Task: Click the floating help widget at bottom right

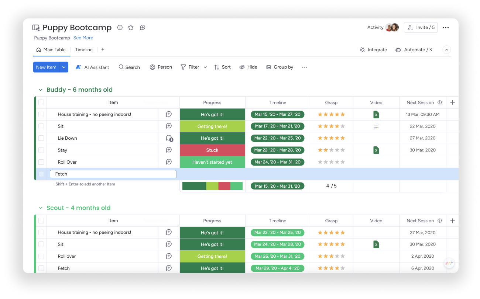Action: click(449, 264)
